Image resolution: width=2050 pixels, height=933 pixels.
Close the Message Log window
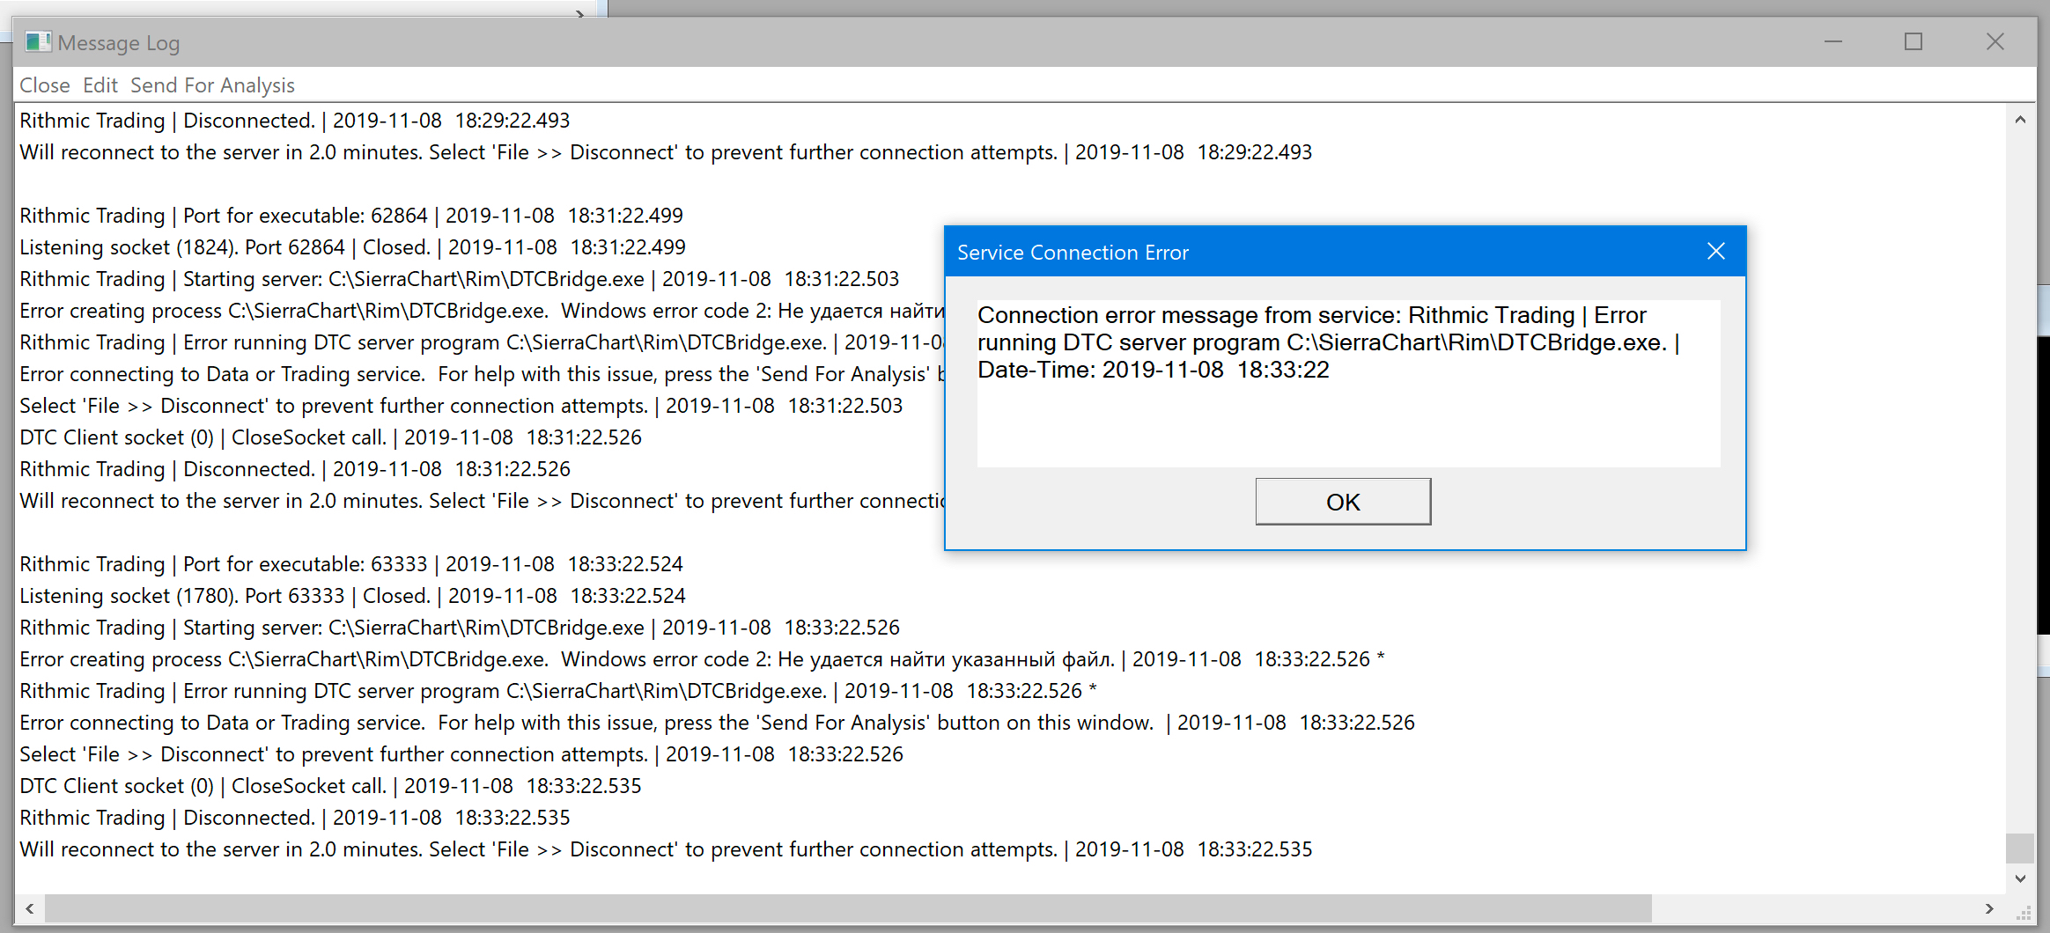[x=1995, y=42]
